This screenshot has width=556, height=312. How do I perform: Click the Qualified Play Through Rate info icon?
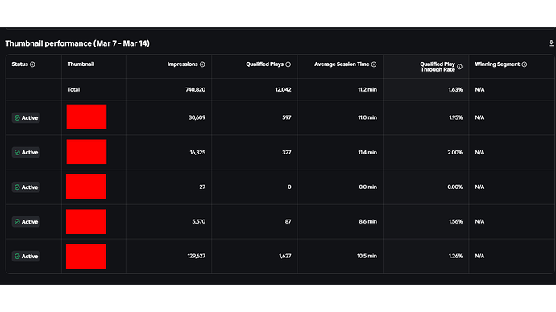coord(459,67)
